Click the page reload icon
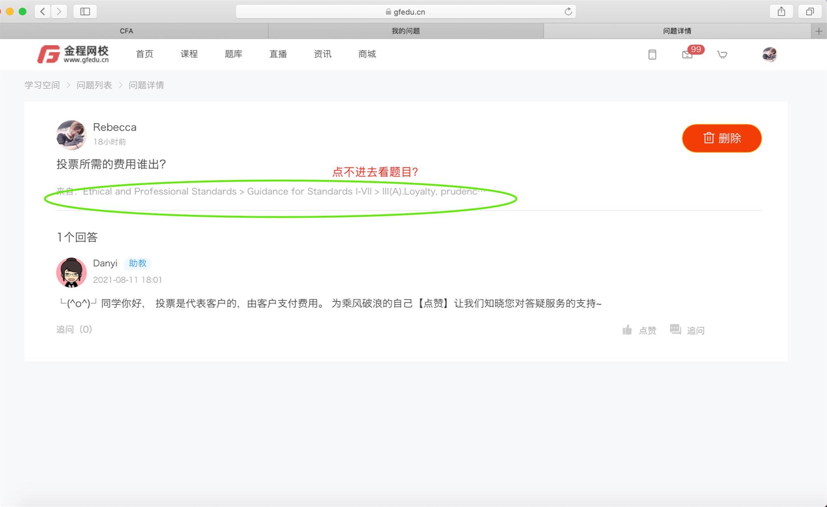Screen dimensions: 827x507 tap(568, 12)
